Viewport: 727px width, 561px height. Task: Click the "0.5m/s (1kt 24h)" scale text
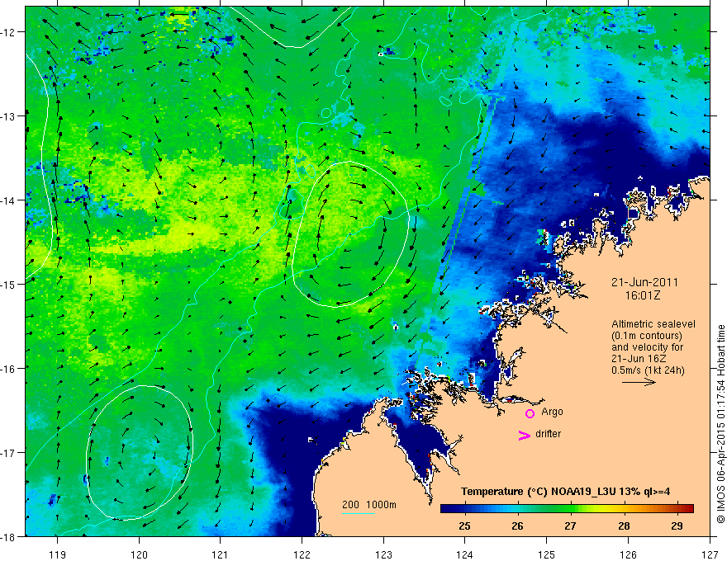(648, 370)
